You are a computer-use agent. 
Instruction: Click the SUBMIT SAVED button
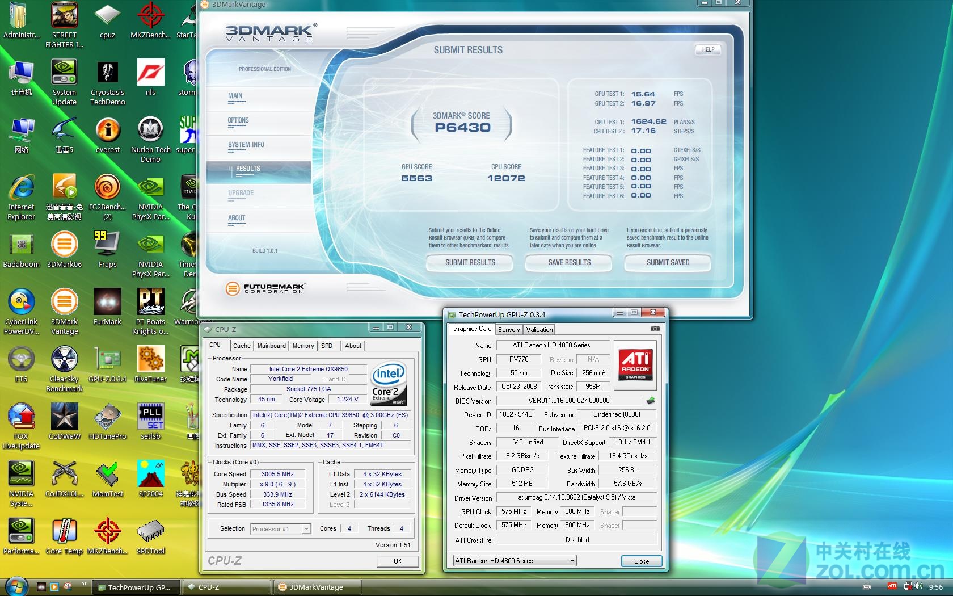point(668,263)
